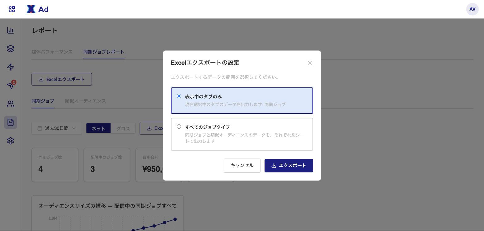
Task: Click the last data point on the chart
Action: tap(175, 219)
